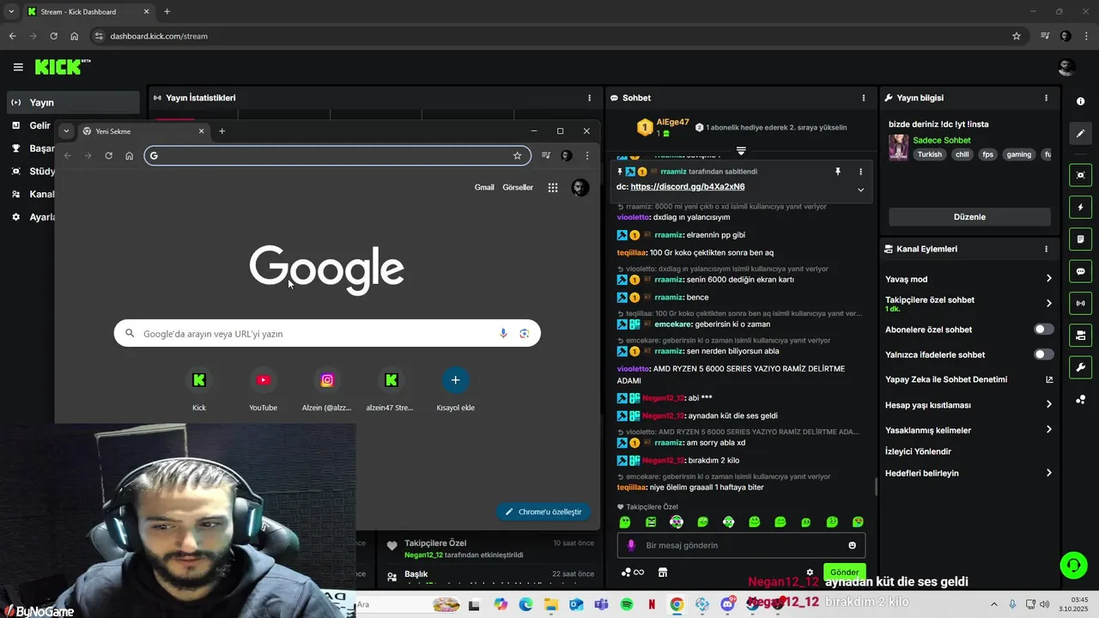The width and height of the screenshot is (1099, 618).
Task: Open Netflix from the taskbar
Action: pyautogui.click(x=652, y=604)
